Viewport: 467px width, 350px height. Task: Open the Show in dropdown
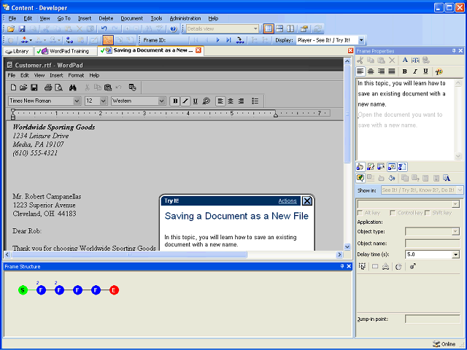tap(460, 190)
